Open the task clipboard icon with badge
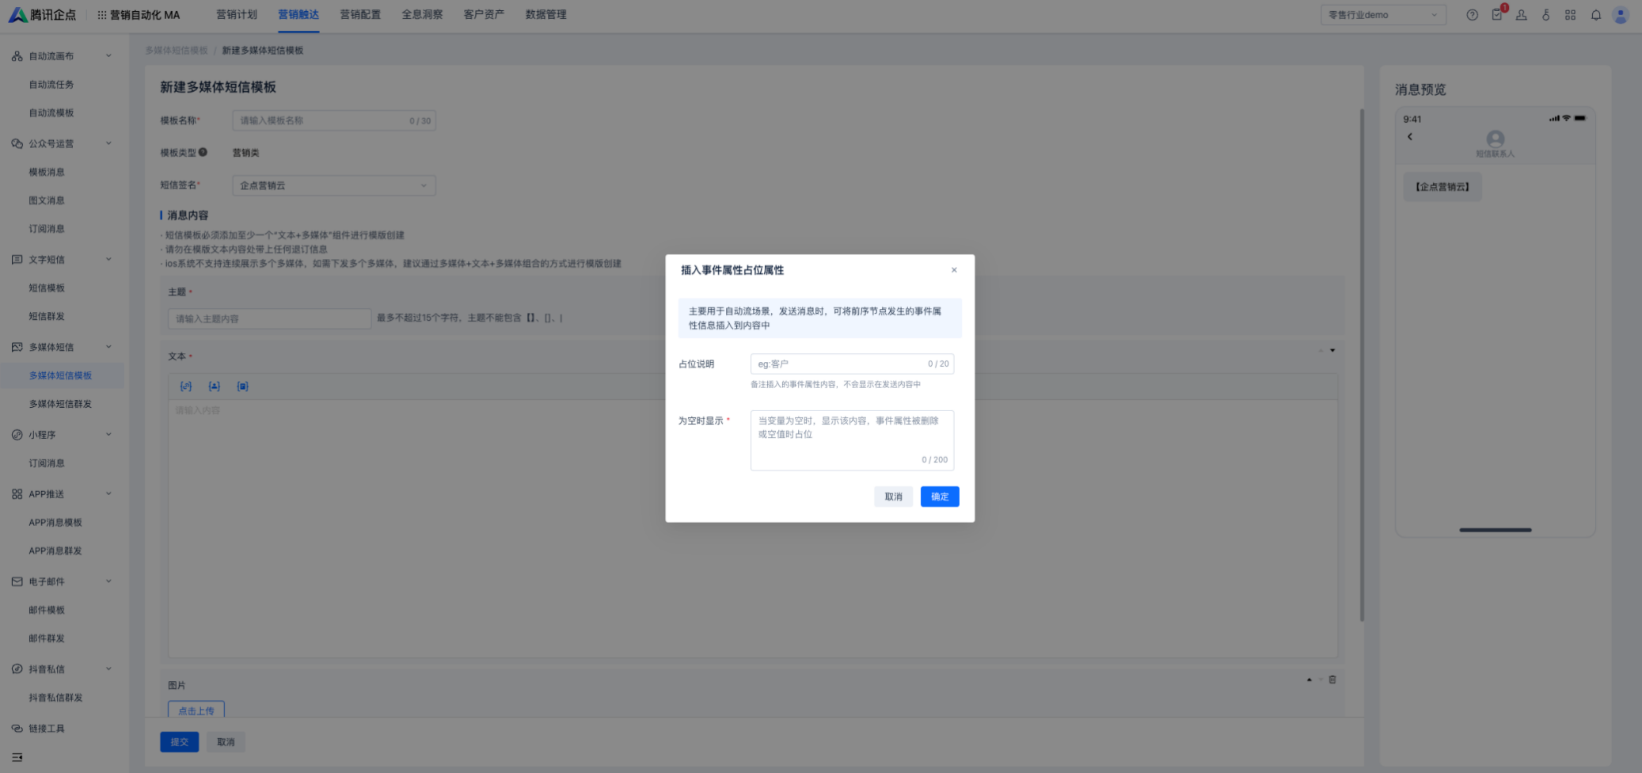This screenshot has width=1642, height=773. click(x=1497, y=14)
